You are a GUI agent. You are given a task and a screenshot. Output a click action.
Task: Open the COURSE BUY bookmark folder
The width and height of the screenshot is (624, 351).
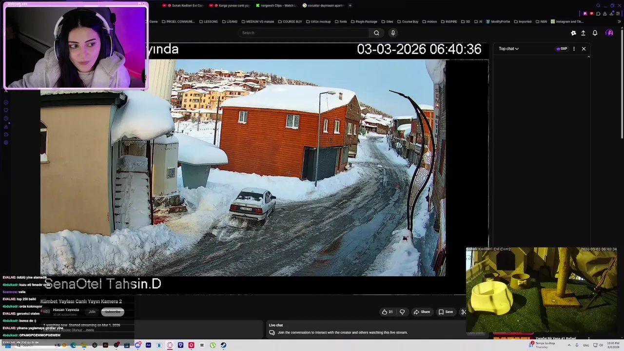tap(290, 21)
